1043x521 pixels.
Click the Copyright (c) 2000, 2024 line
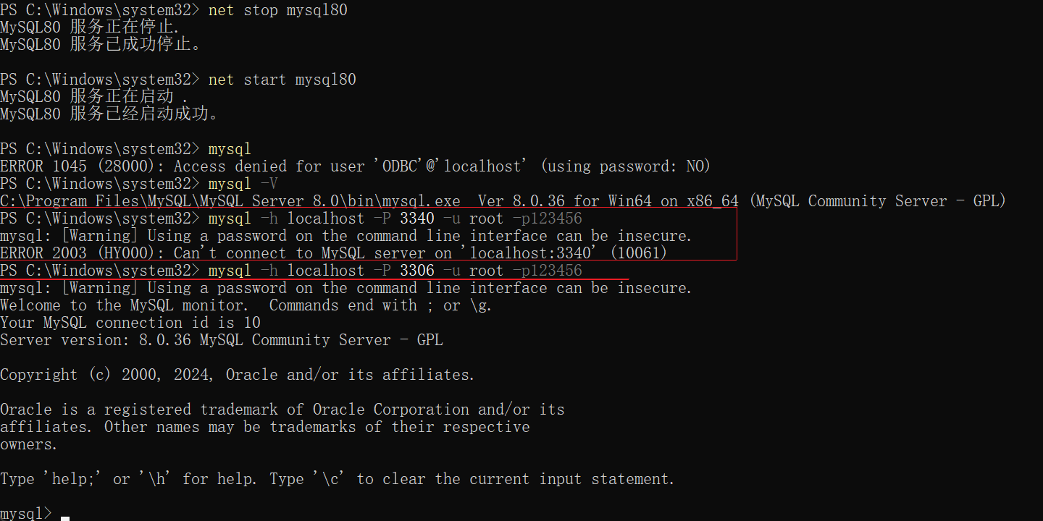(x=237, y=375)
